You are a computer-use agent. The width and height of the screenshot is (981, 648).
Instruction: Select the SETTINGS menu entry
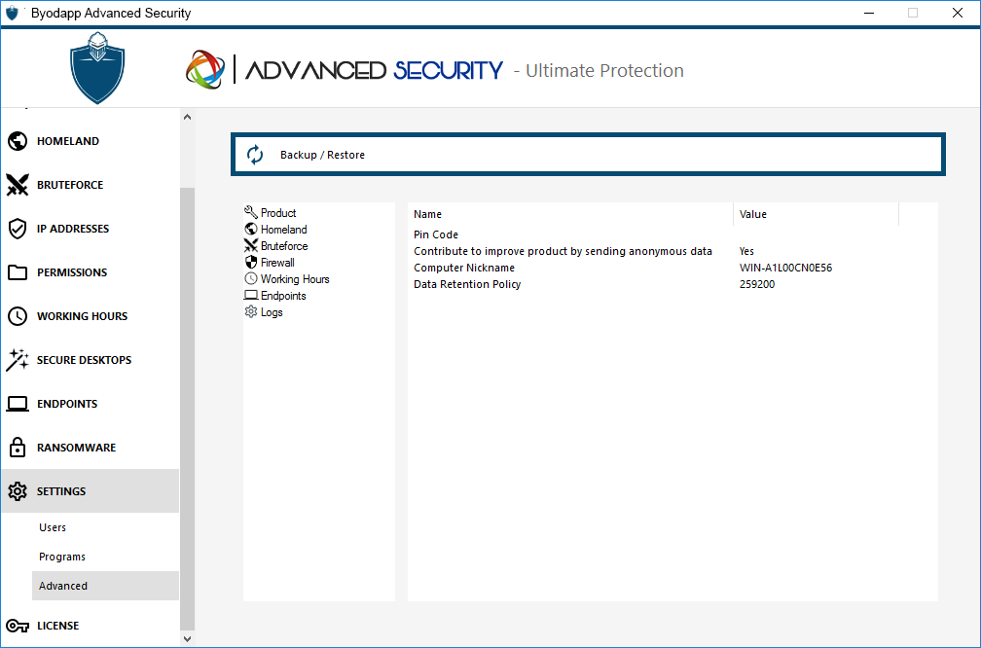[91, 491]
